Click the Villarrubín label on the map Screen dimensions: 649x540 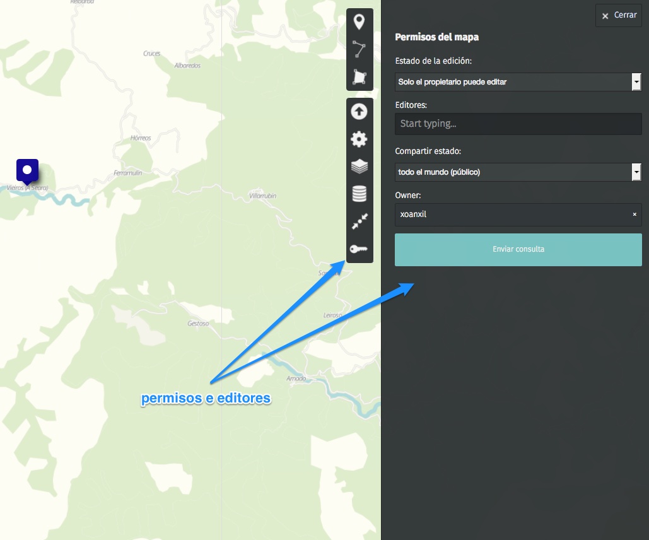coord(263,196)
